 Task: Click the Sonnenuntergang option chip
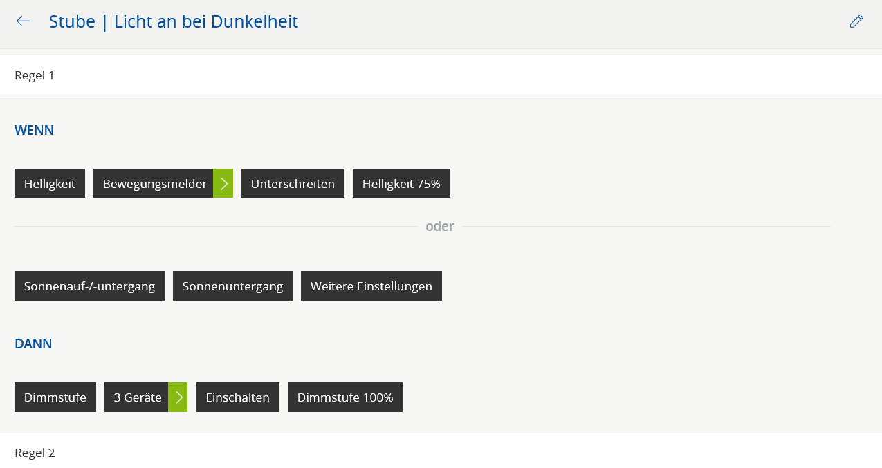232,286
